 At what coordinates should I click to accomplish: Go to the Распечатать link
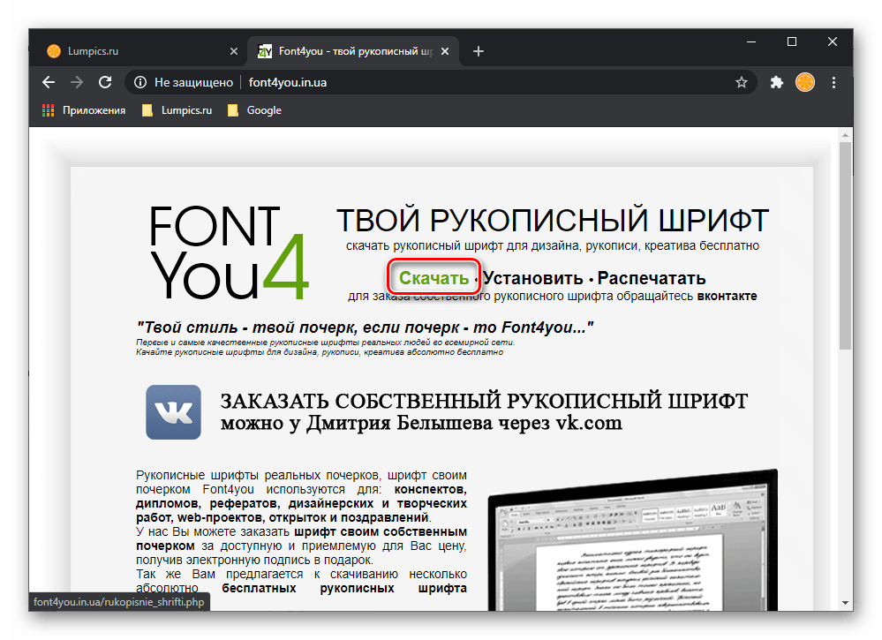coord(651,278)
